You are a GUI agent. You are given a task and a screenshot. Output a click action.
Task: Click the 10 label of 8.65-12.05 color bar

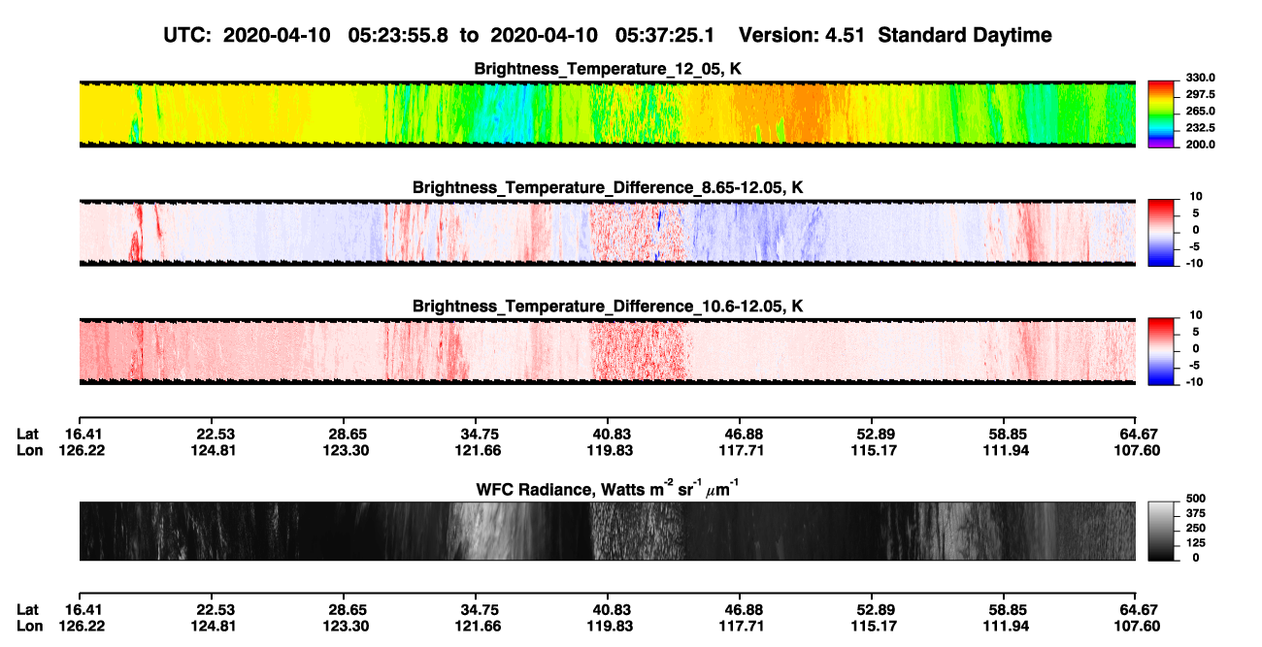tap(1195, 196)
